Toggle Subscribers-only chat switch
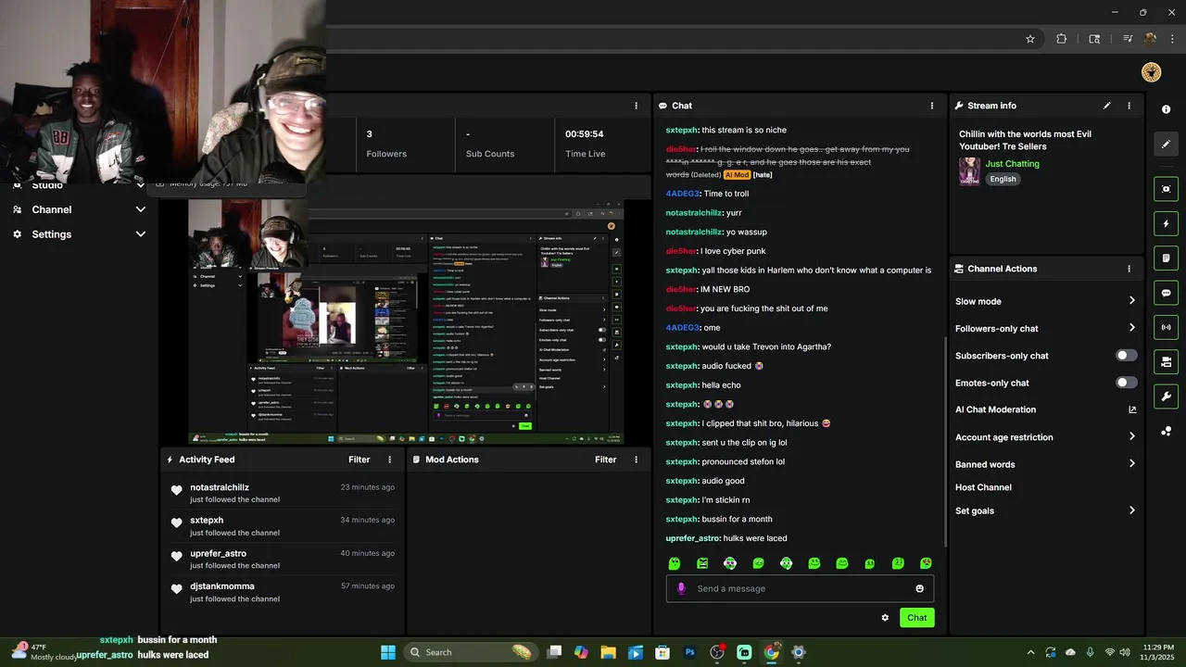Screen dimensions: 1186x667 (1126, 356)
